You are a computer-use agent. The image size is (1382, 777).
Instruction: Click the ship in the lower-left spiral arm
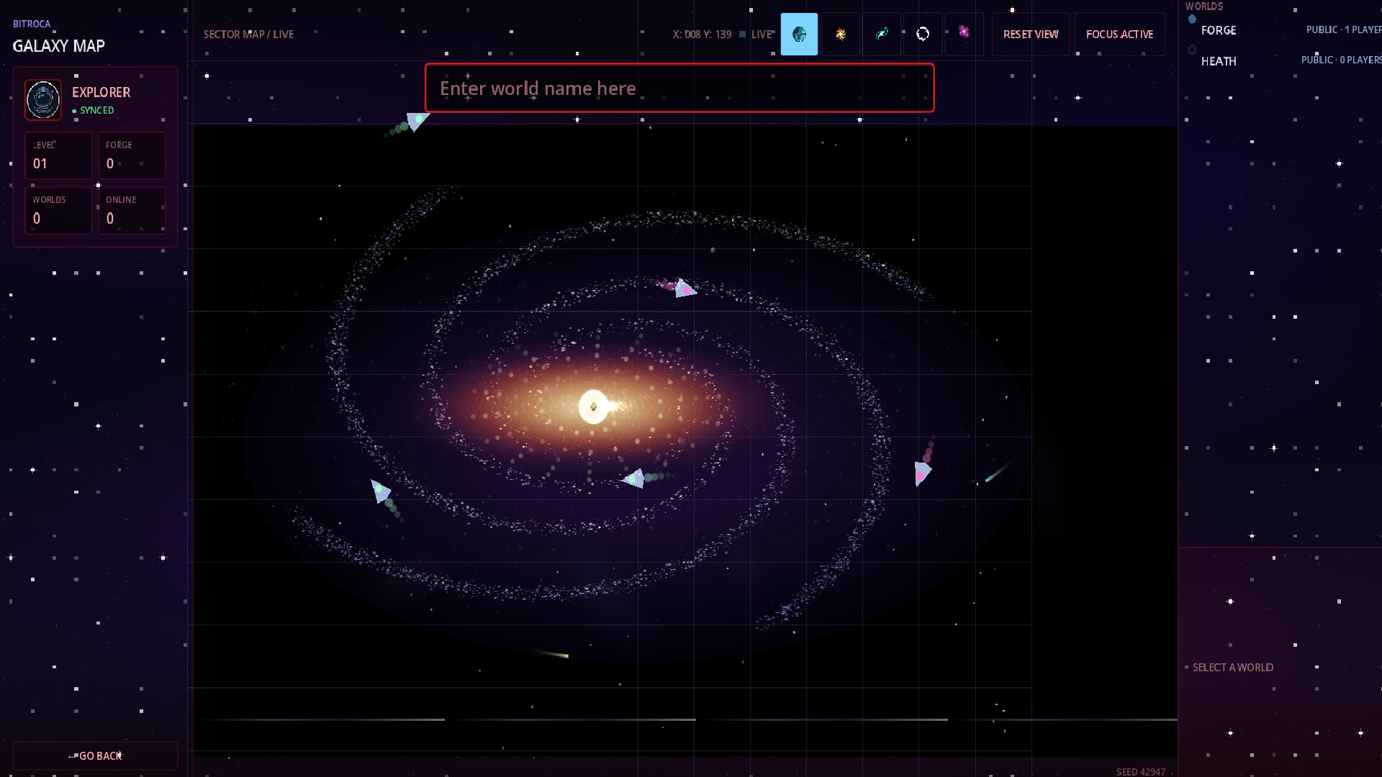tap(379, 491)
